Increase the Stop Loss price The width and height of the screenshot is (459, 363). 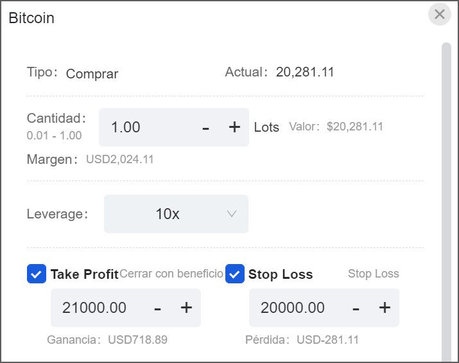tap(385, 308)
